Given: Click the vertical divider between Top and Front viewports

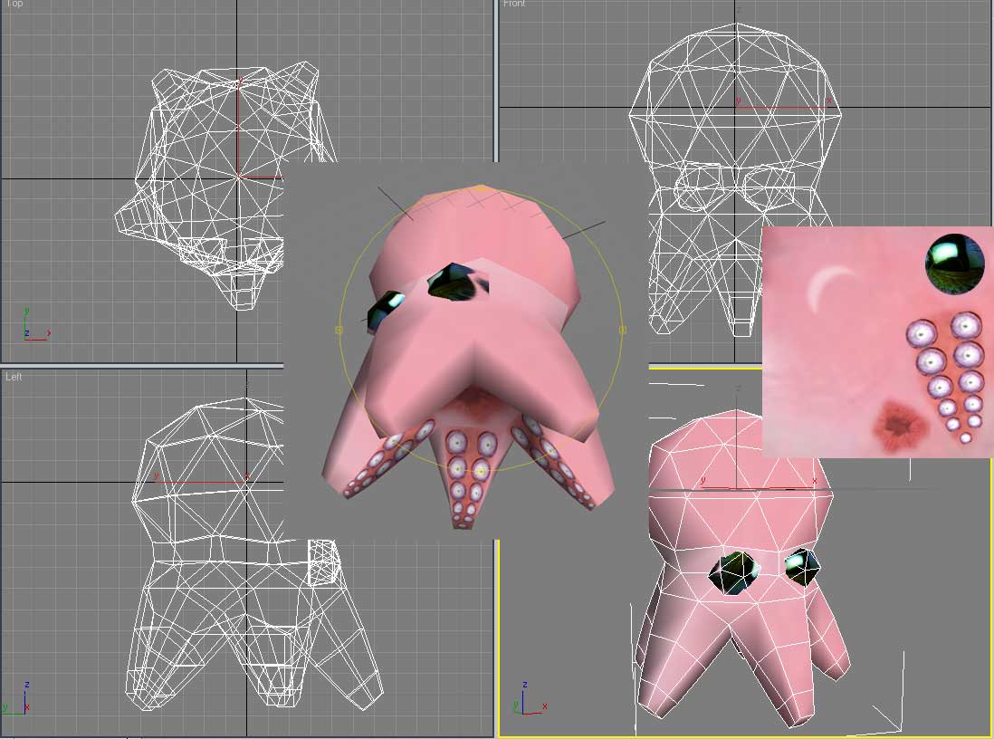Looking at the screenshot, I should [x=496, y=91].
